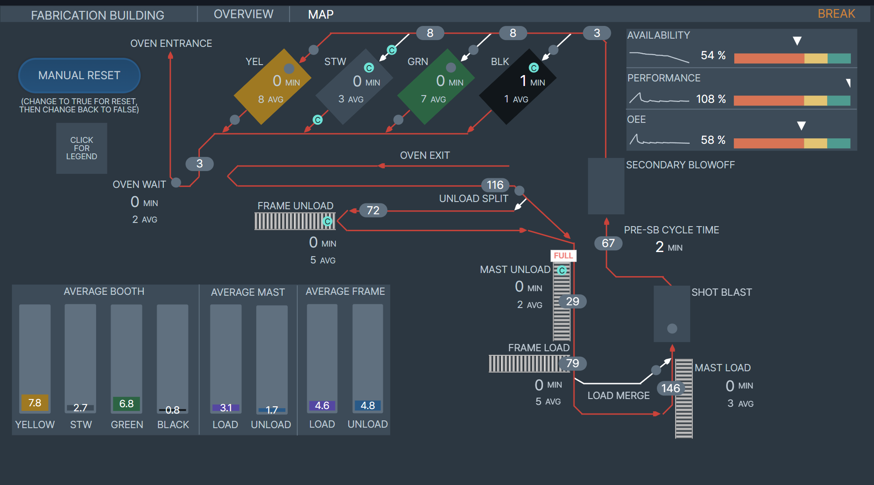Open the legend via CLICK FOR LEGEND
This screenshot has height=485, width=874.
[x=81, y=148]
